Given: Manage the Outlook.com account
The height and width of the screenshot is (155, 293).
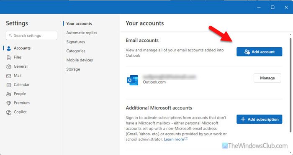Looking at the screenshot, I should pos(267,78).
